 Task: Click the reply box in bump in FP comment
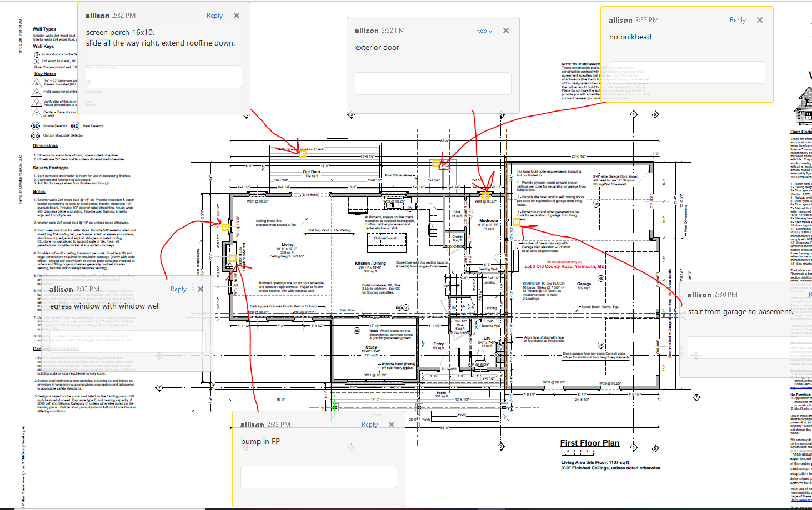click(x=318, y=477)
